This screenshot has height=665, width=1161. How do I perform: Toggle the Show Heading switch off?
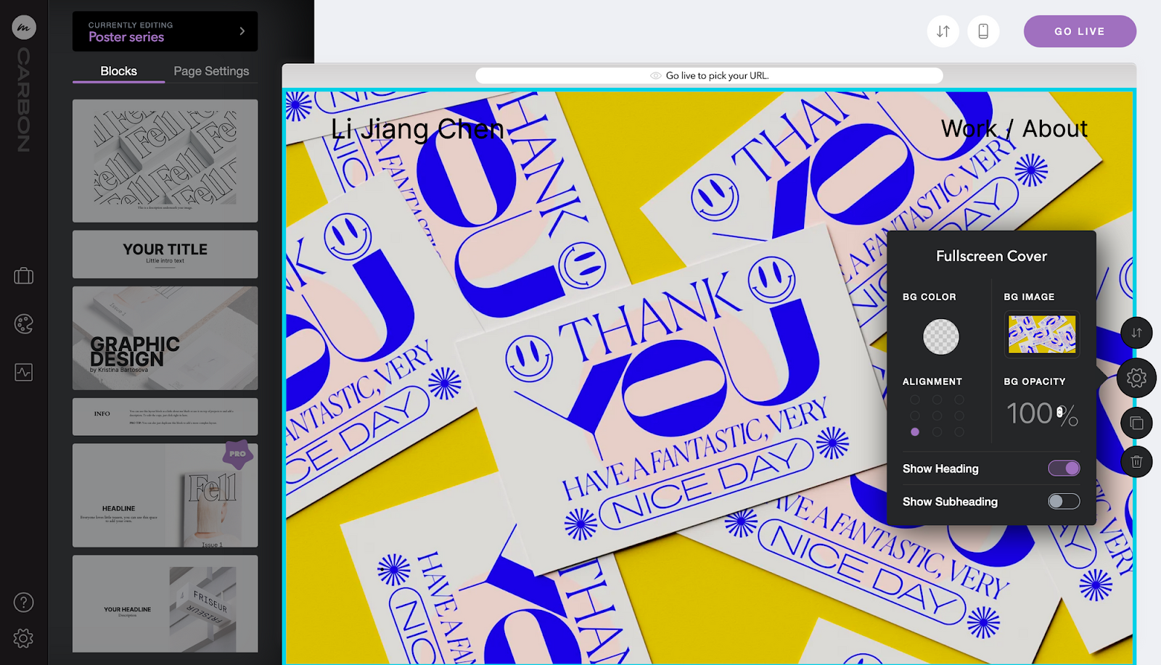click(1064, 468)
